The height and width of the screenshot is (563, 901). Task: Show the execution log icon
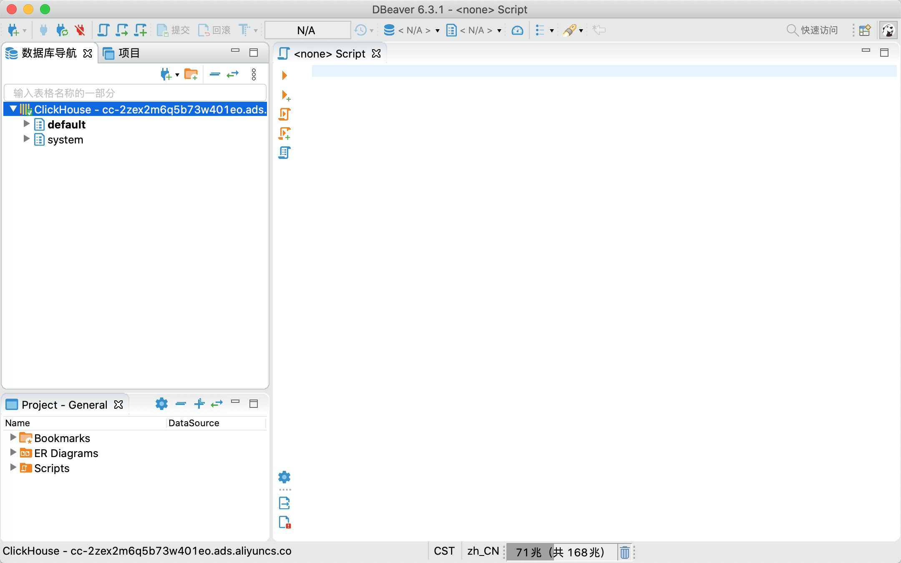284,523
